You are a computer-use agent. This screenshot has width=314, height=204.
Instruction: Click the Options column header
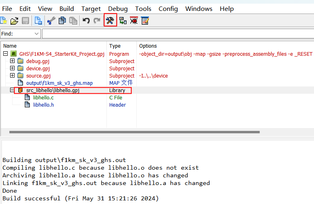(148, 46)
